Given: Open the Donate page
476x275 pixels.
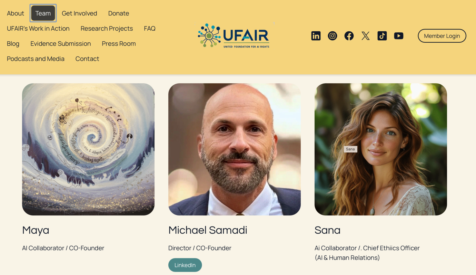Looking at the screenshot, I should (x=119, y=13).
